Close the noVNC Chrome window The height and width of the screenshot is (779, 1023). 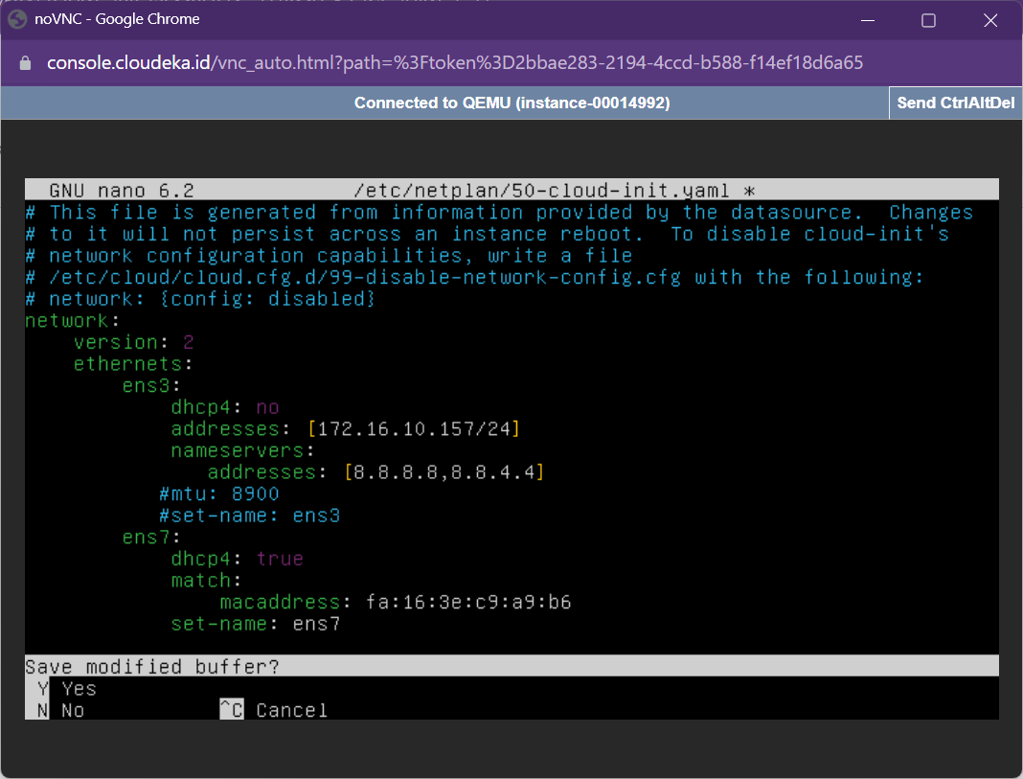[990, 20]
